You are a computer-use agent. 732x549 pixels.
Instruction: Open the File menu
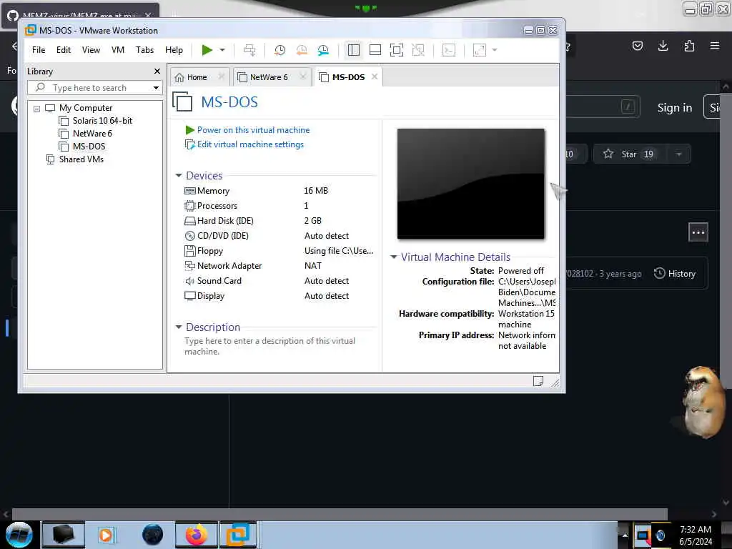pos(39,50)
